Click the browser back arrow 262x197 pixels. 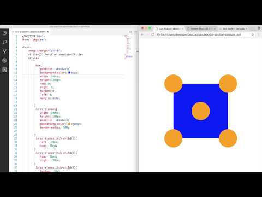pos(142,34)
